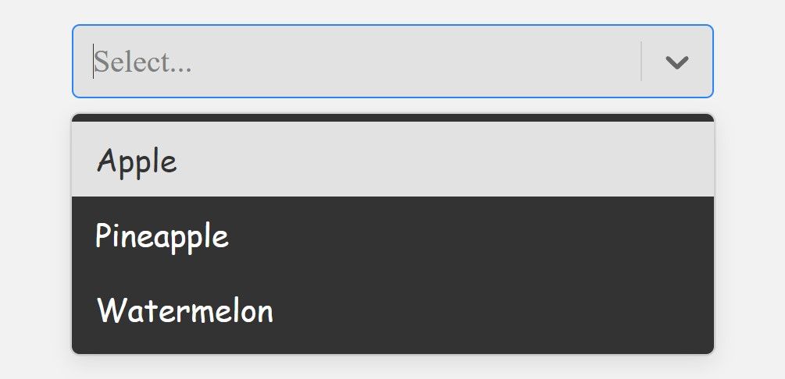The width and height of the screenshot is (785, 379).
Task: Click the dark strip above Apple
Action: [x=392, y=118]
